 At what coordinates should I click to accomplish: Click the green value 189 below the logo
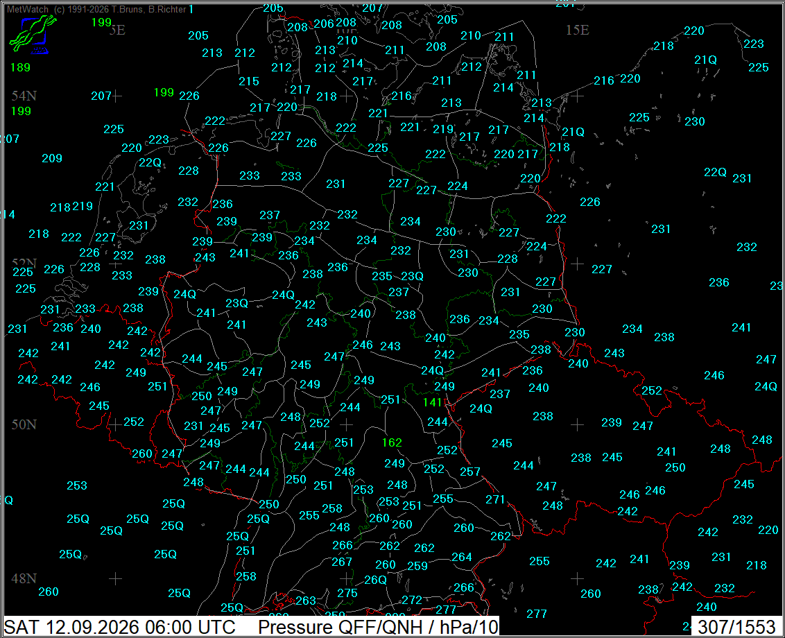[x=21, y=67]
